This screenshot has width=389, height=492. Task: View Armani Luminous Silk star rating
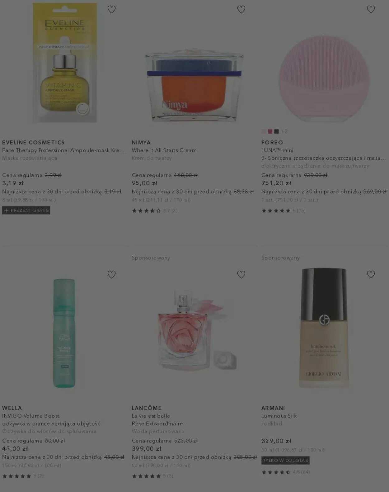point(286,472)
